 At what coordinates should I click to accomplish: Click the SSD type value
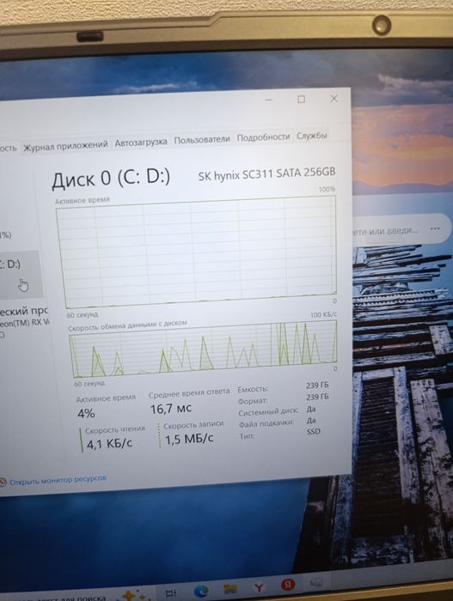tap(313, 432)
